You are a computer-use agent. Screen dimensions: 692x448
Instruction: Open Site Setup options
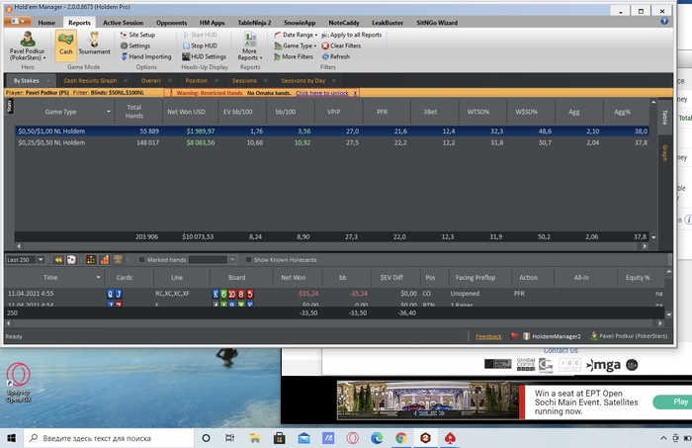tap(137, 35)
